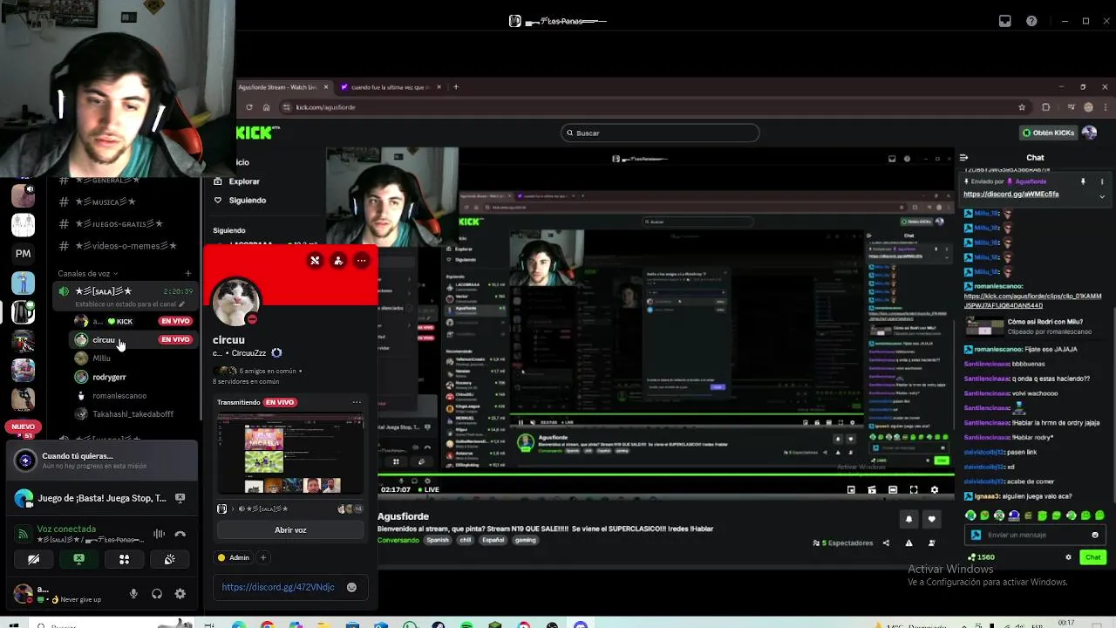Click the green Chat send button
The height and width of the screenshot is (628, 1116).
click(1092, 557)
